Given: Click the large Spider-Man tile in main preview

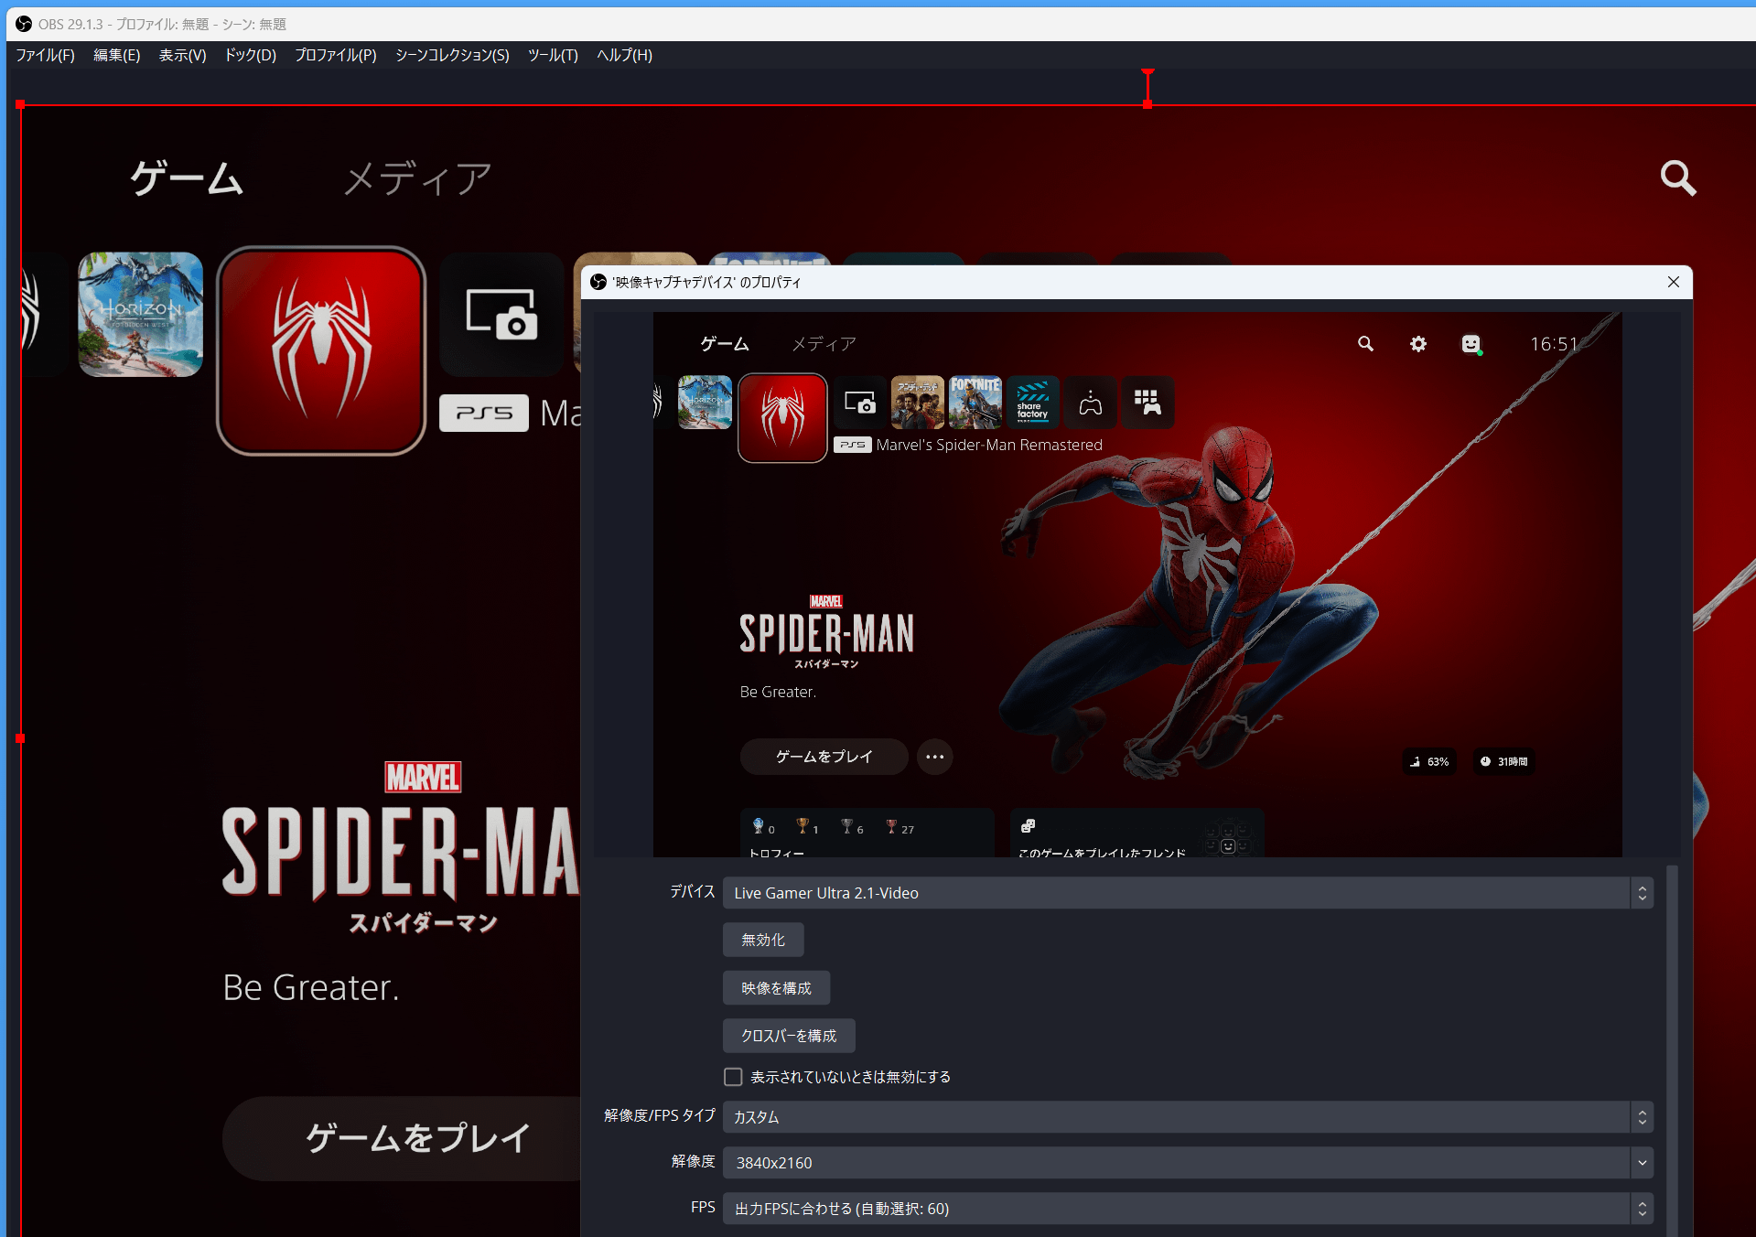Looking at the screenshot, I should pyautogui.click(x=321, y=350).
